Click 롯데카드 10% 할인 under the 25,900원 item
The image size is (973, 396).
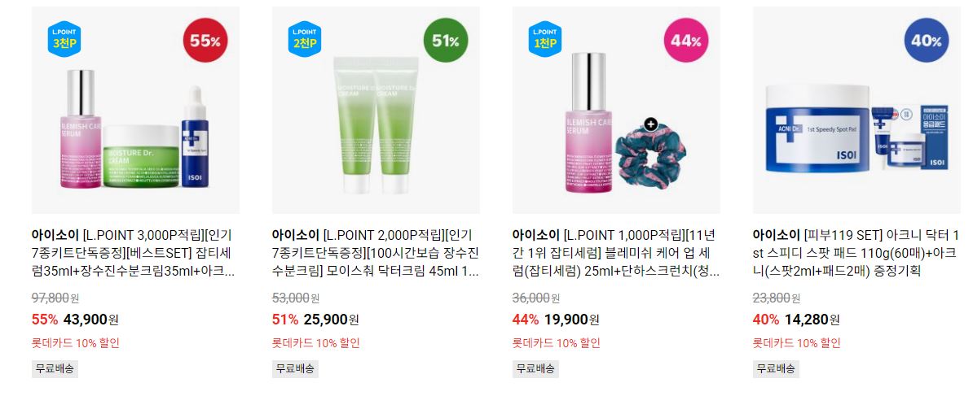316,343
